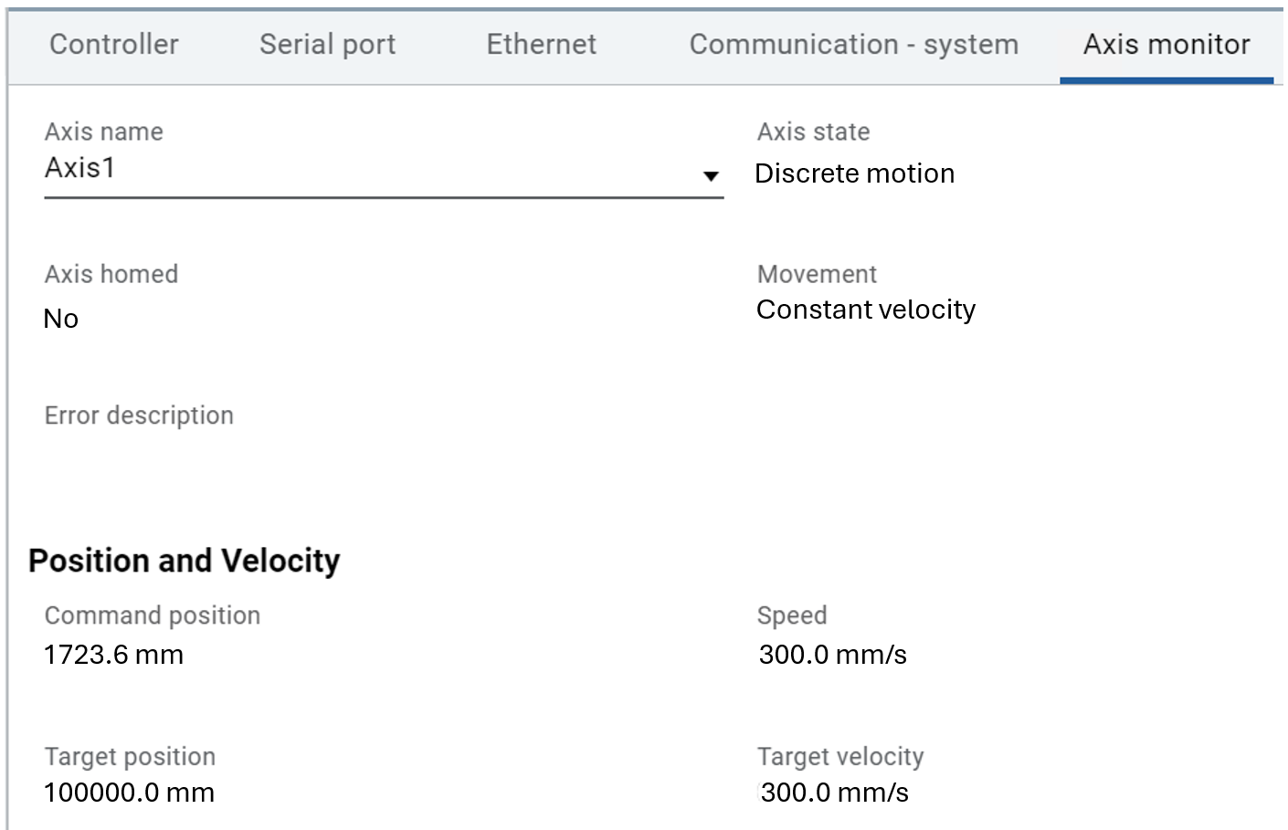Click the Axis name label
The image size is (1288, 830).
[103, 131]
